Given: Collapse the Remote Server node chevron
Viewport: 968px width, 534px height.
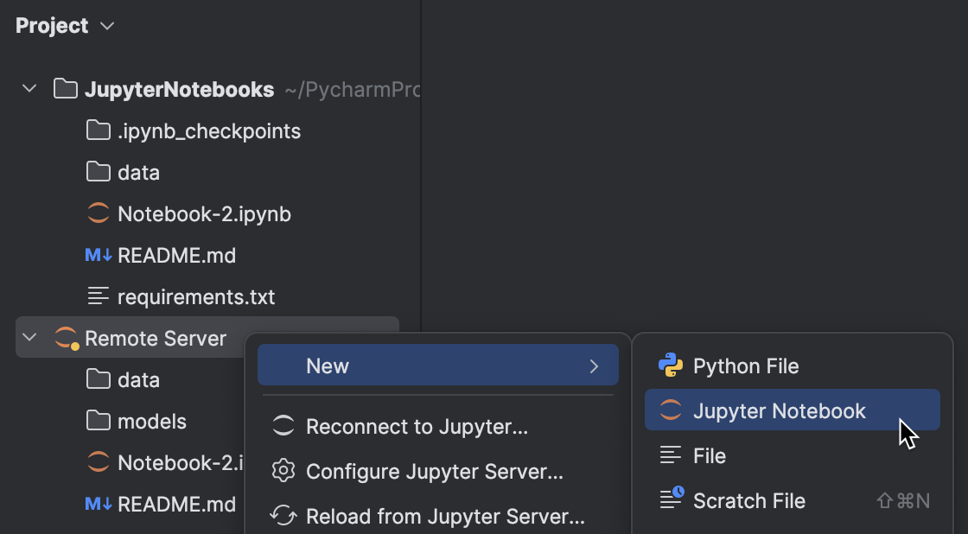Looking at the screenshot, I should (29, 338).
